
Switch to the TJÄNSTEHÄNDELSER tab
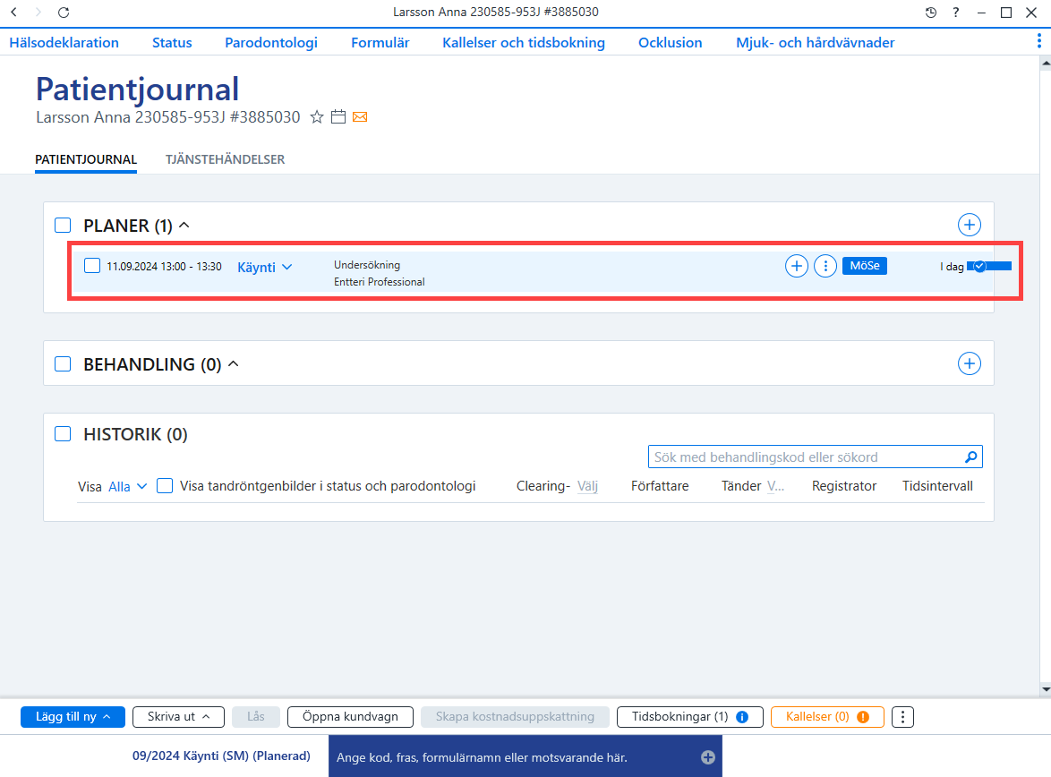226,159
